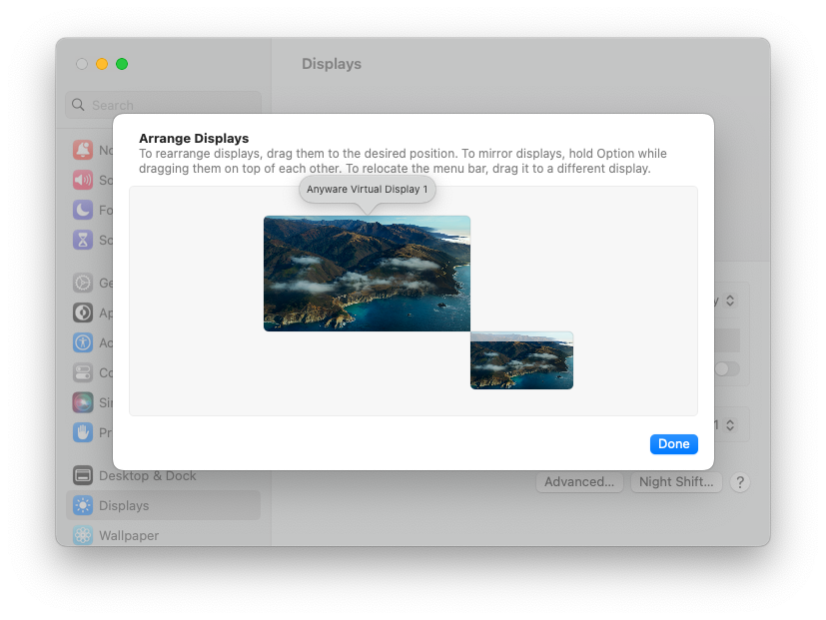Click the magnifying glass search icon
This screenshot has height=620, width=826.
(78, 105)
